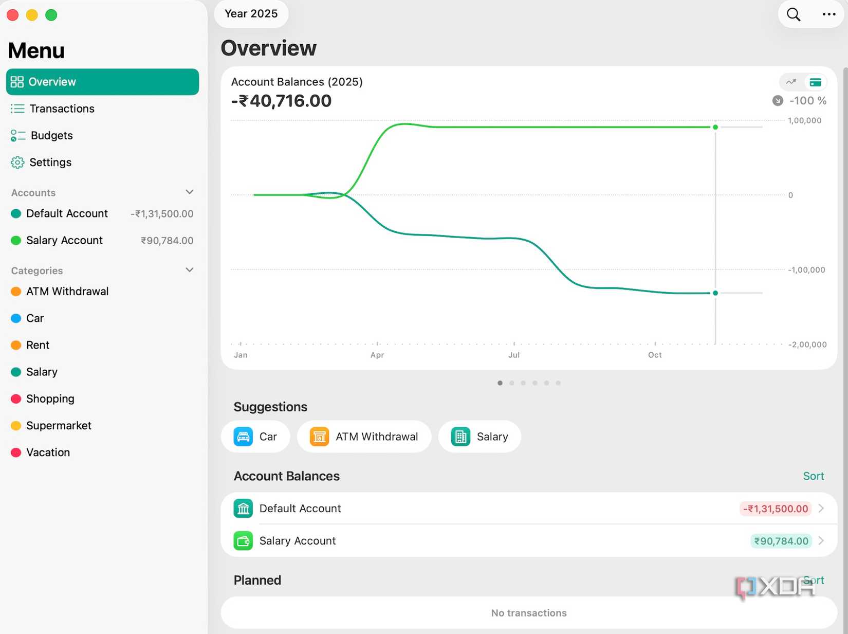The height and width of the screenshot is (634, 848).
Task: Select Car category blue dot
Action: 16,318
